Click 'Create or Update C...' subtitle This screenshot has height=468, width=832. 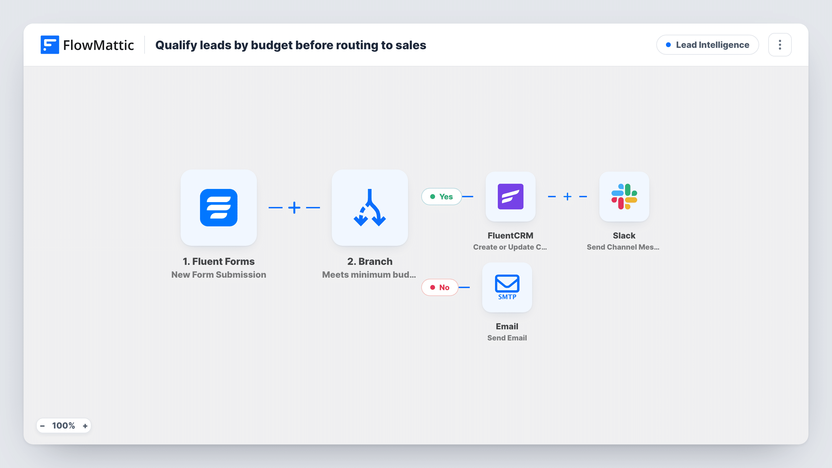click(x=510, y=247)
